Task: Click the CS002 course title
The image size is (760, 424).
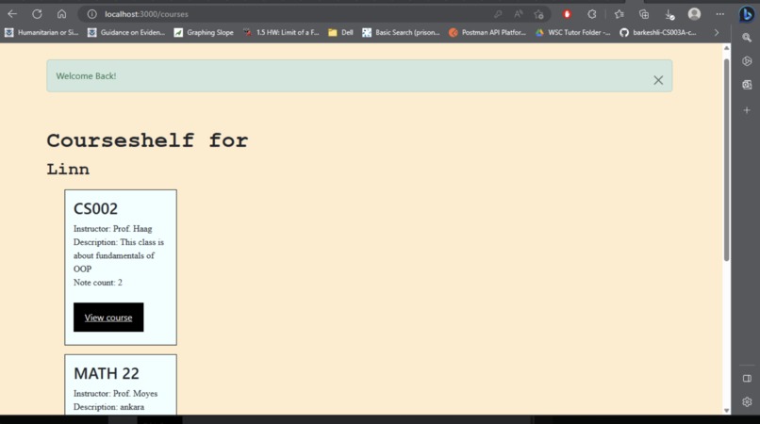Action: click(x=95, y=208)
